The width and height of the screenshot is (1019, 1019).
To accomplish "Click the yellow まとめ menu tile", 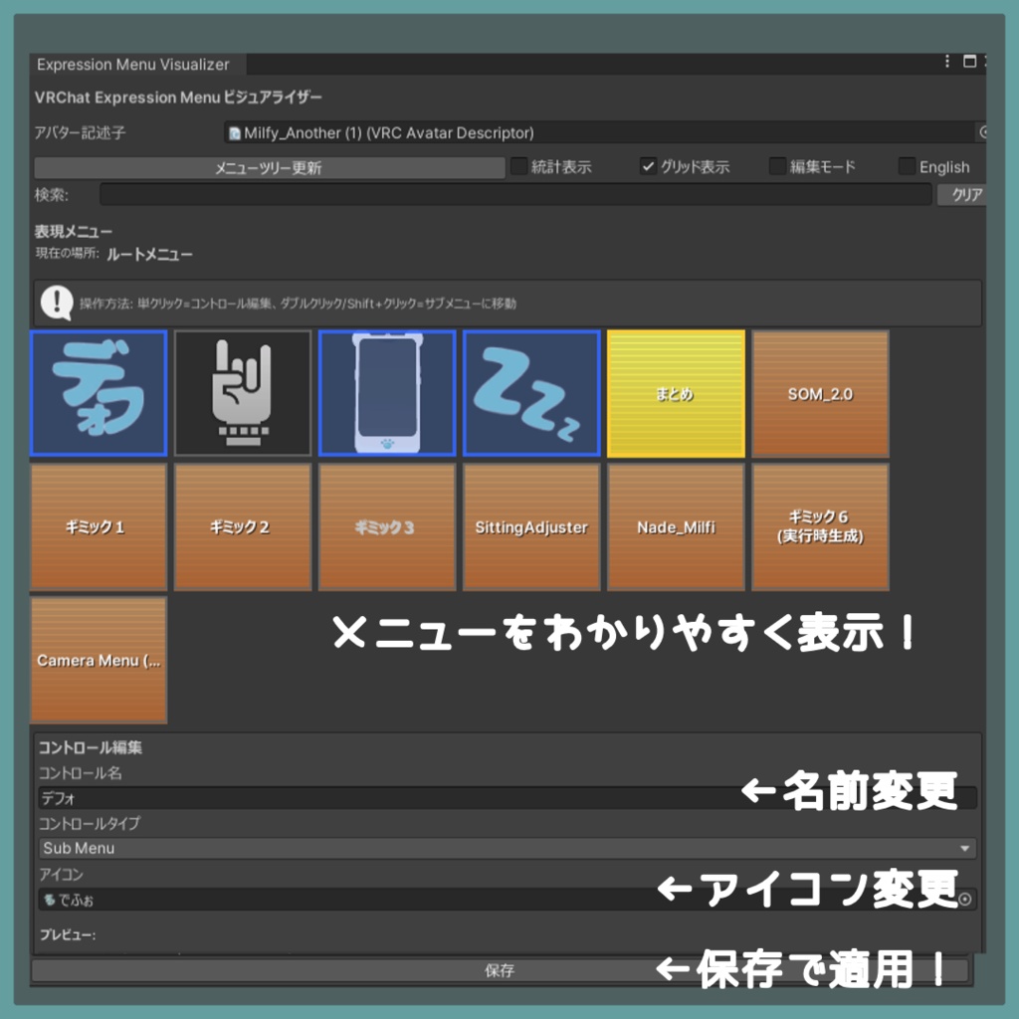I will click(x=676, y=392).
